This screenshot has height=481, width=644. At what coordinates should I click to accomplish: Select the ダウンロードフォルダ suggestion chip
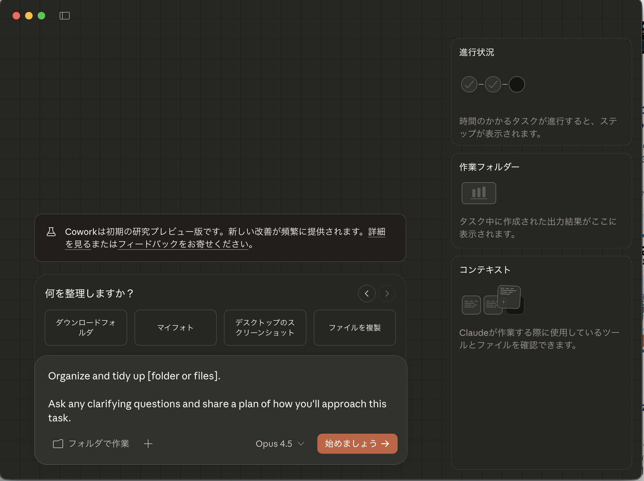86,327
